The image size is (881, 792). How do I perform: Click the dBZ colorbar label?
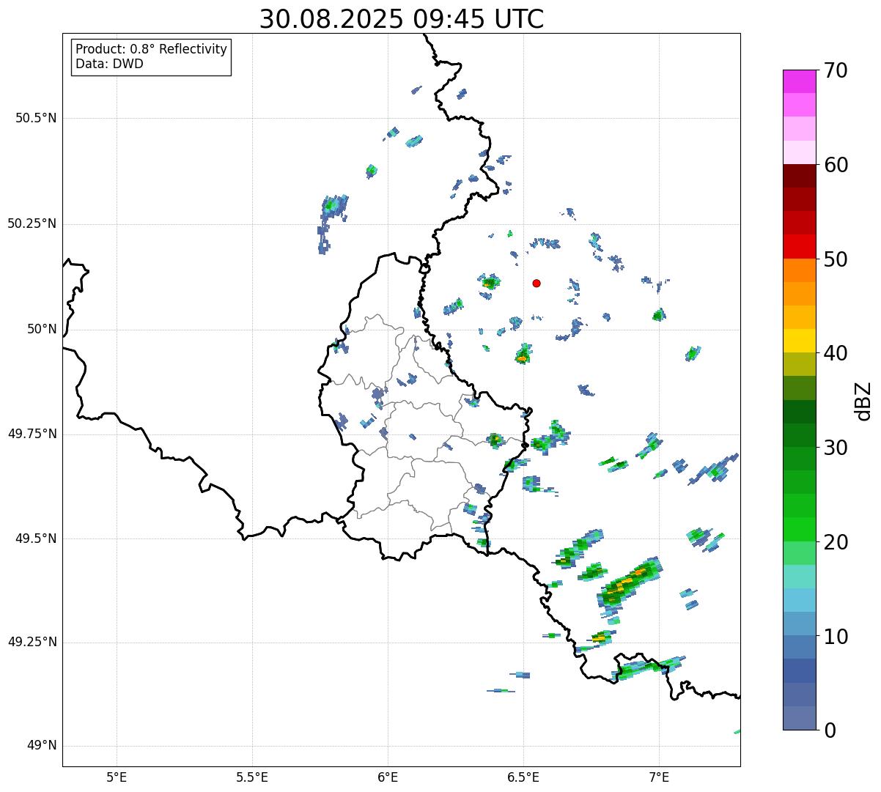click(863, 401)
